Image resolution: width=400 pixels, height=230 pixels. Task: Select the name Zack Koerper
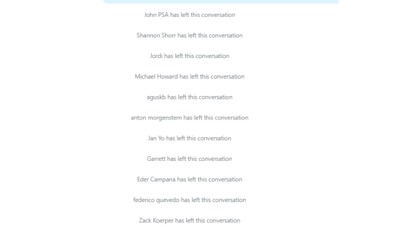[x=156, y=221]
